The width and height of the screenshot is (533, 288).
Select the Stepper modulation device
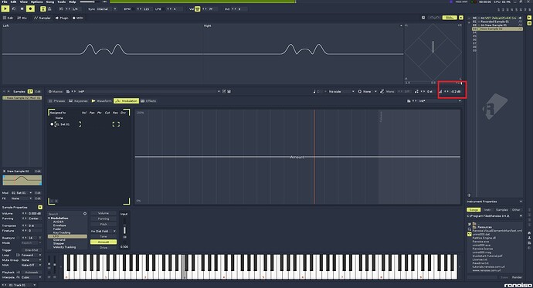(x=59, y=243)
